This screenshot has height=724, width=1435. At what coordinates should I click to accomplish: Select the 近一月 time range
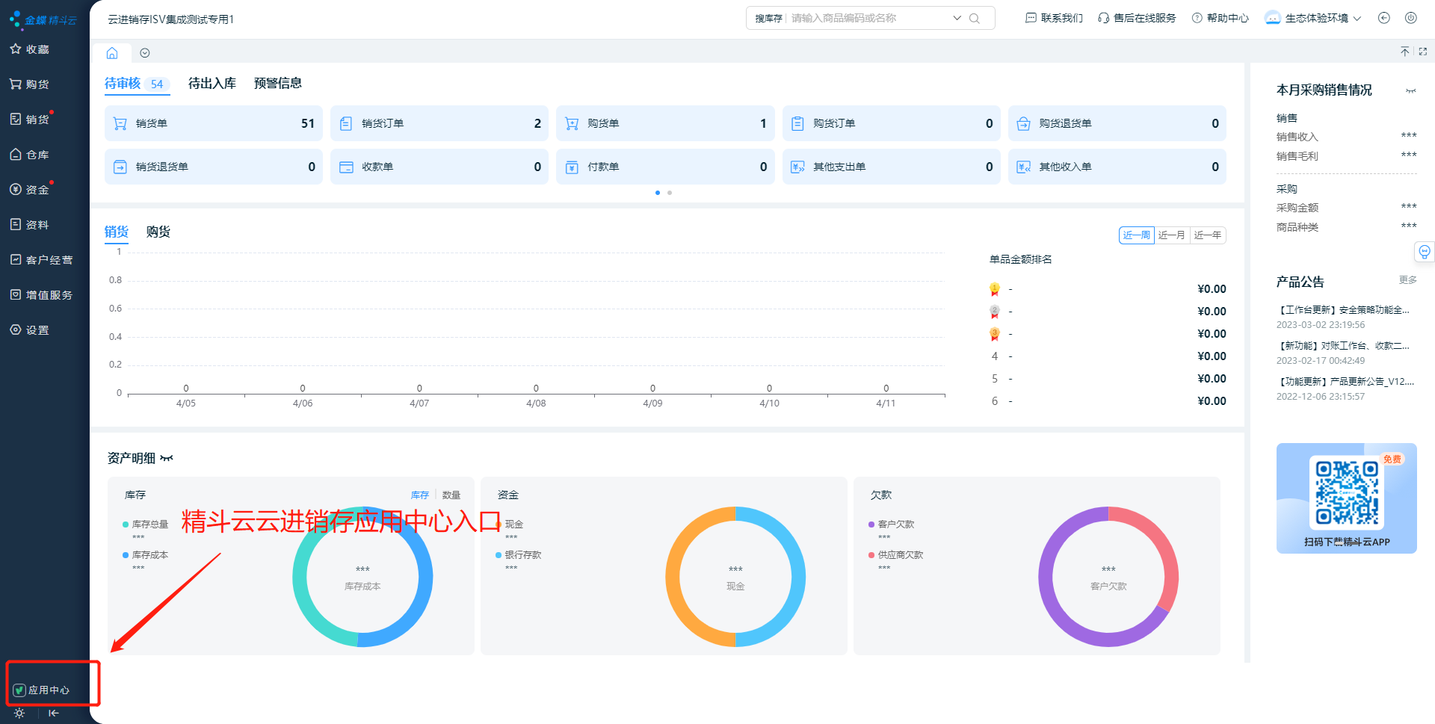[1172, 235]
